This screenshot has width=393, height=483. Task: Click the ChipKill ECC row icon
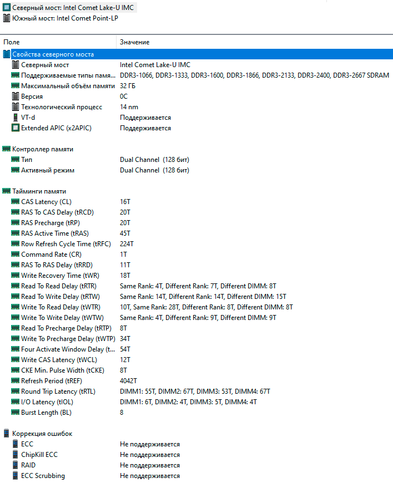coord(15,454)
